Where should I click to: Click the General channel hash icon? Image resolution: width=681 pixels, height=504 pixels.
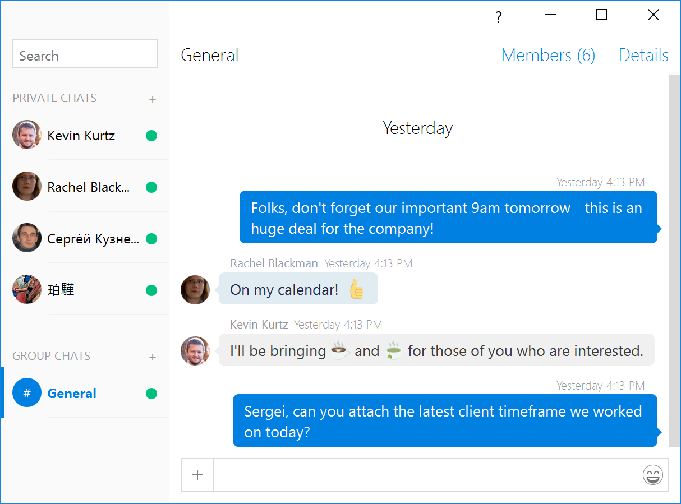click(27, 393)
